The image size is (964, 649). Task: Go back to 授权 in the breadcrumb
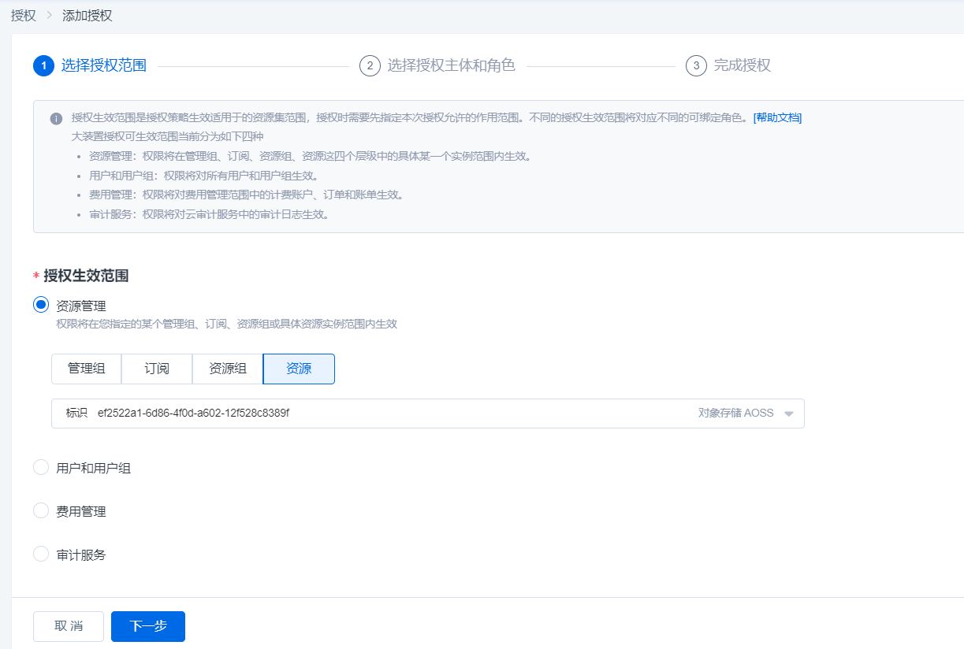(x=24, y=16)
